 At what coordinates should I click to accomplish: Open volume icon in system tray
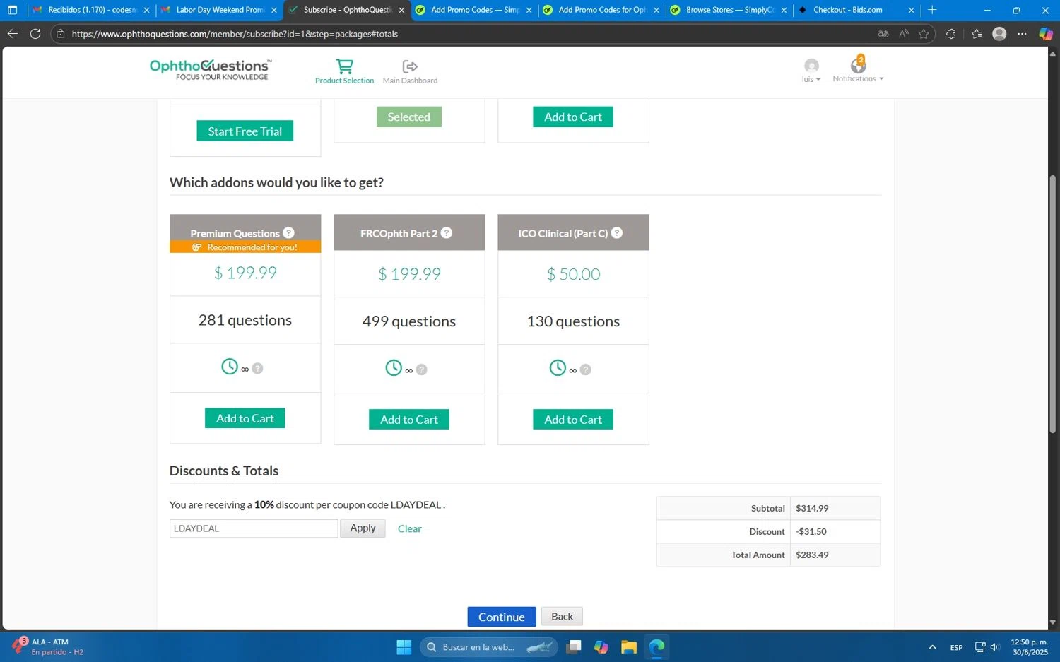[995, 647]
